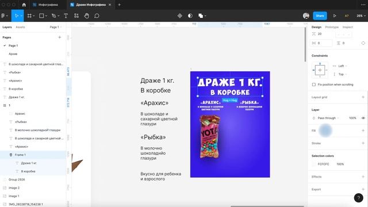Viewport: 368px width, 207px height.
Task: Open the Resources tool
Action: click(76, 16)
